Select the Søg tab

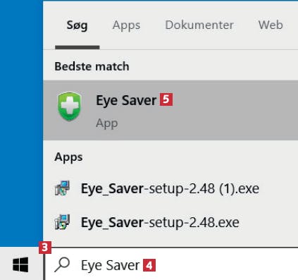click(x=77, y=25)
